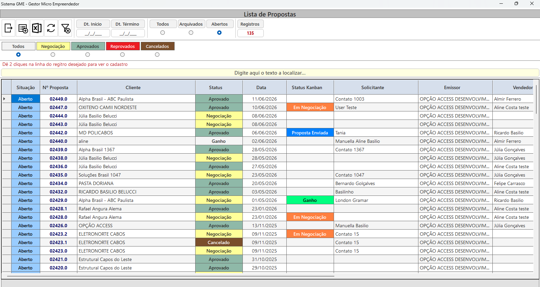Sort by the 'Nº Proposta' column header

pos(59,87)
